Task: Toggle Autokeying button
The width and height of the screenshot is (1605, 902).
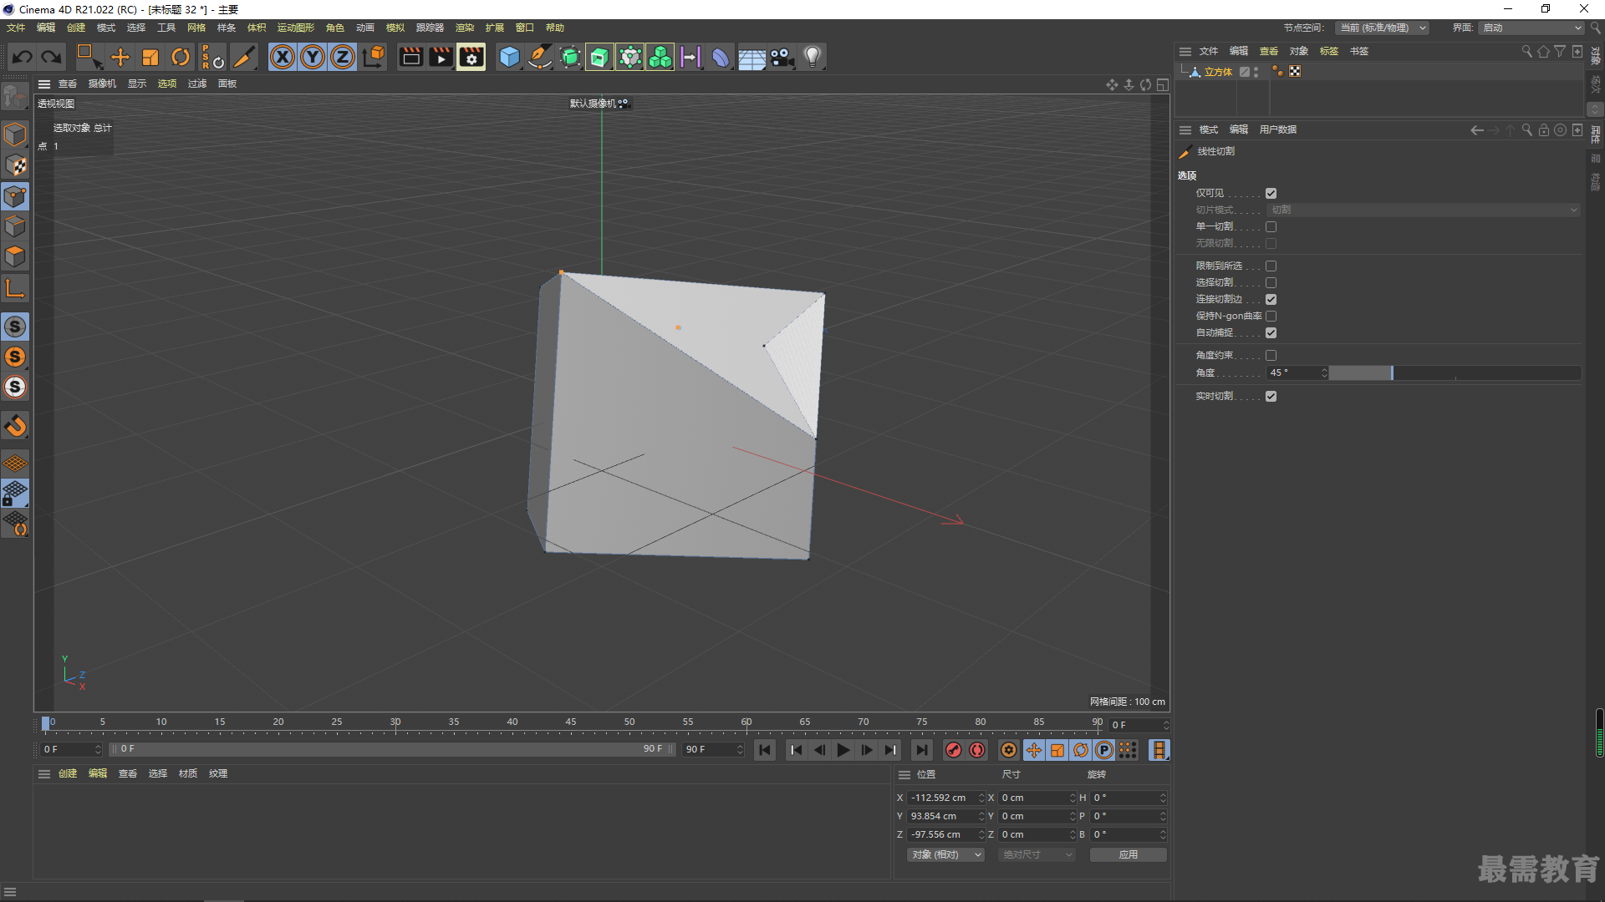Action: click(977, 750)
